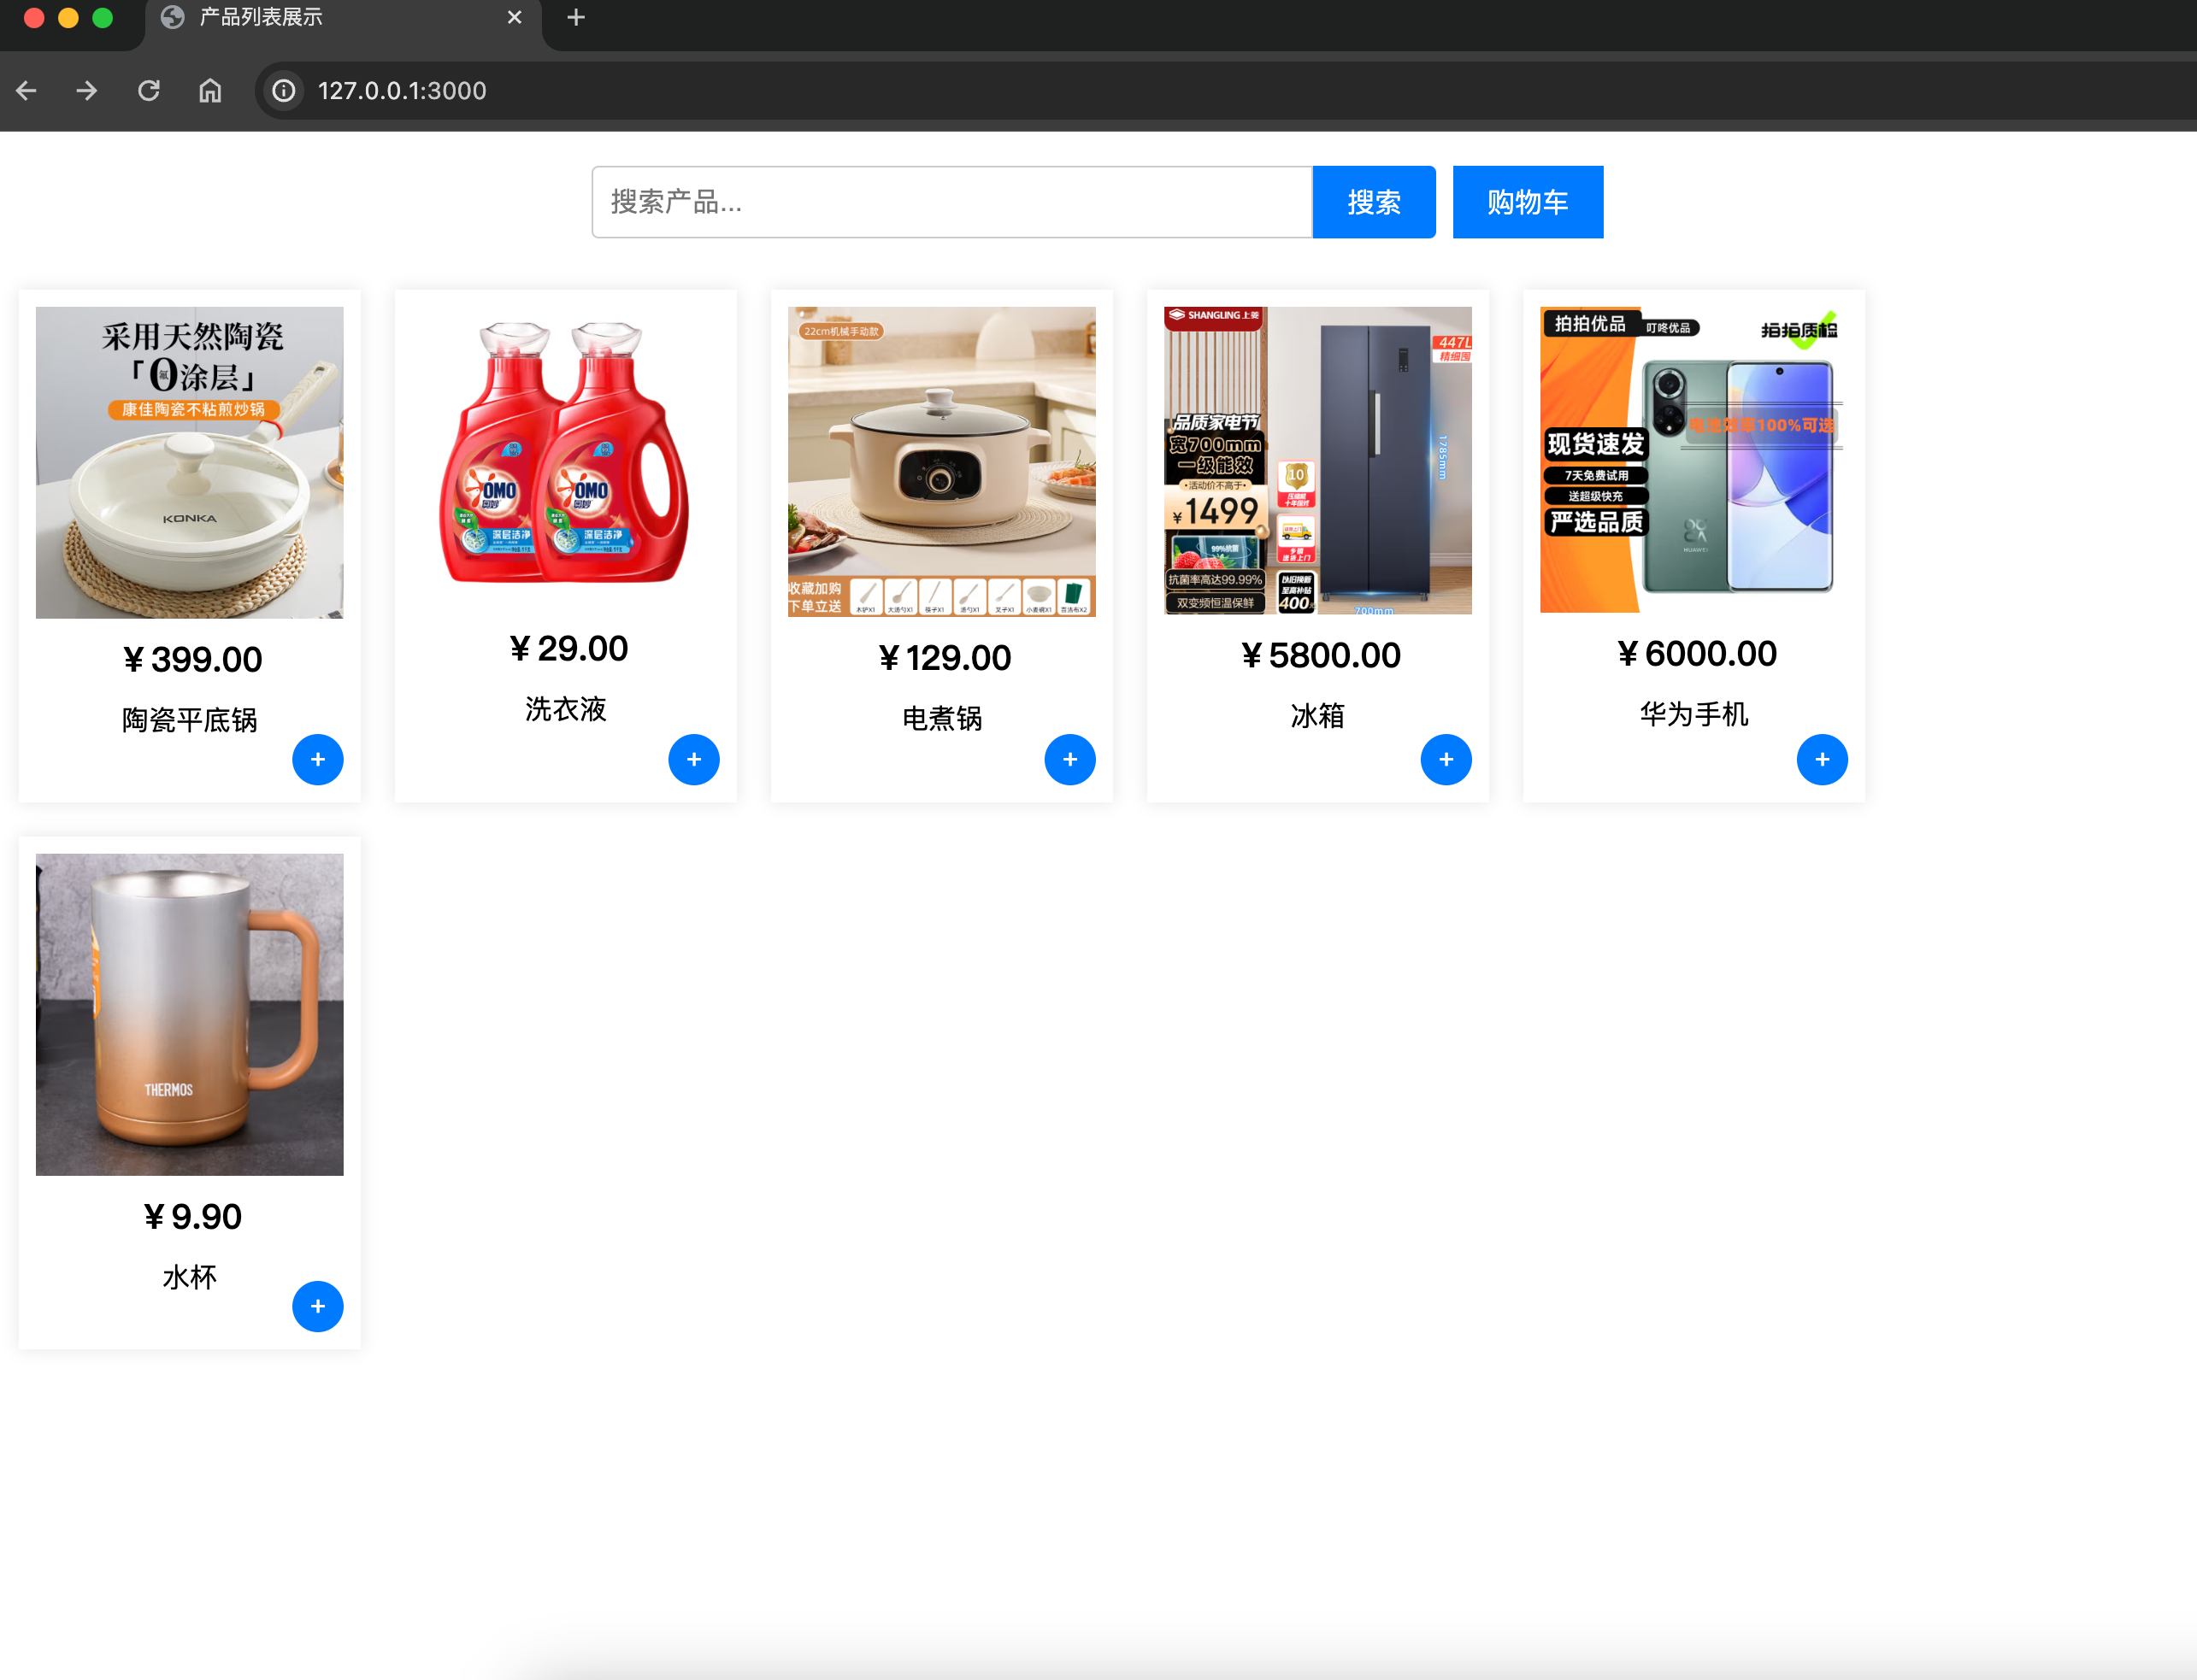View site information icon in address bar

(x=284, y=91)
